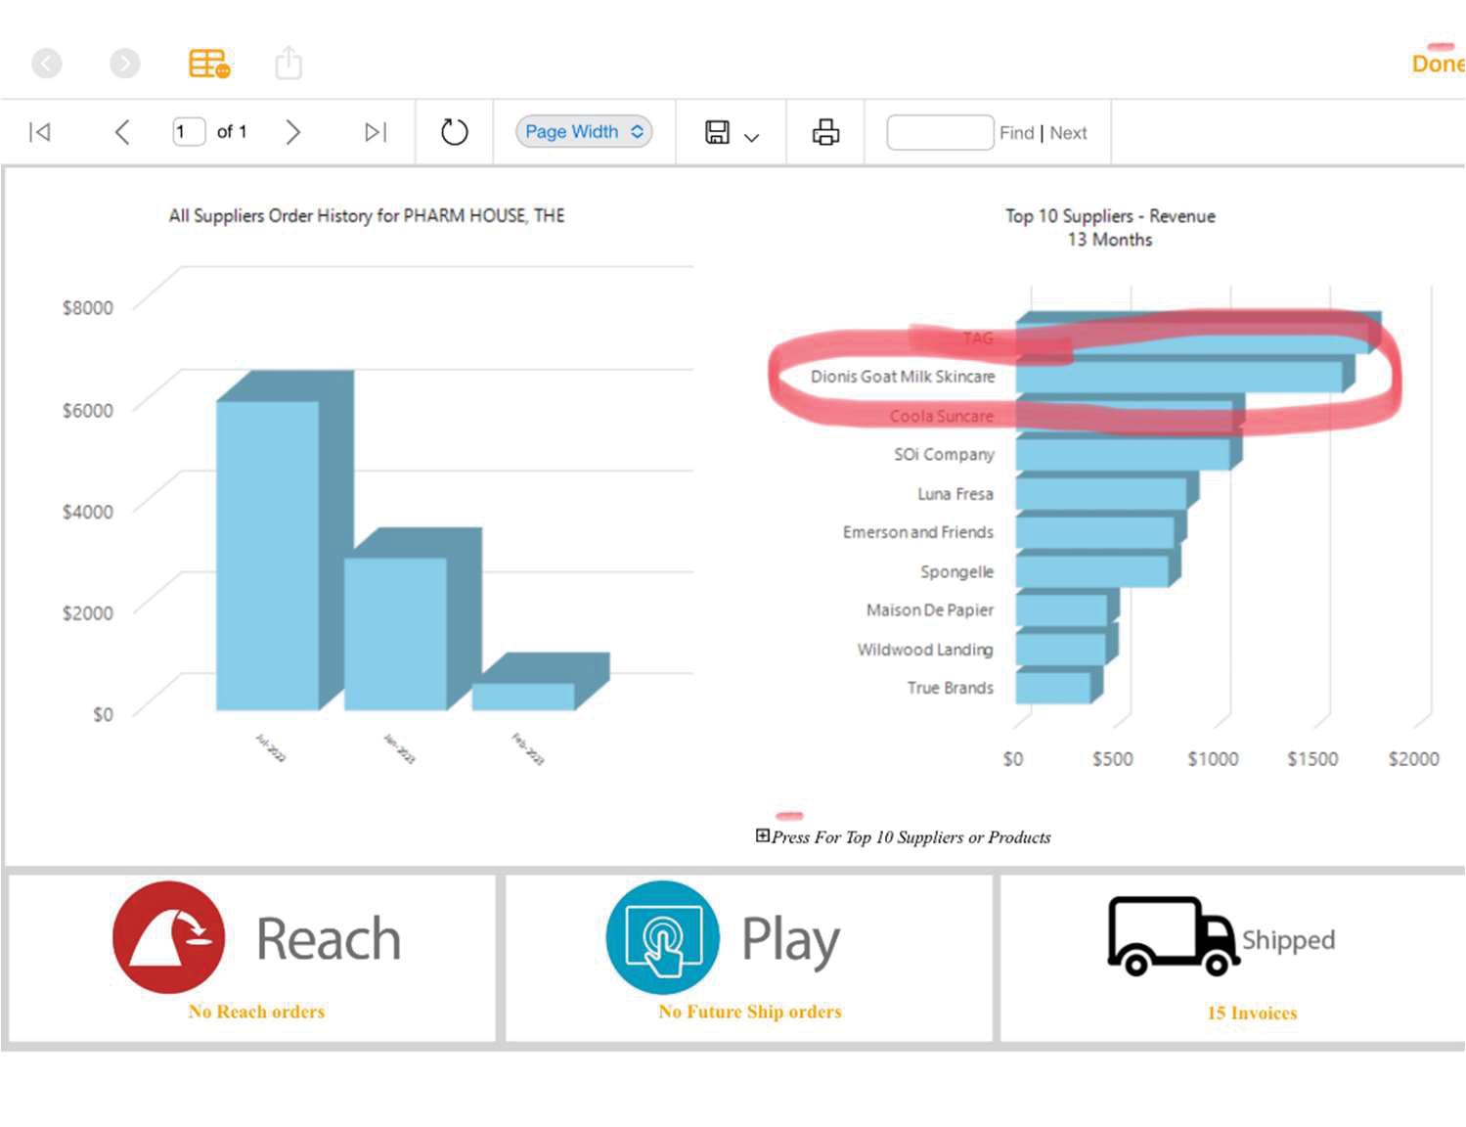This screenshot has height=1127, width=1466.
Task: Tap Done to close the report
Action: click(1438, 64)
